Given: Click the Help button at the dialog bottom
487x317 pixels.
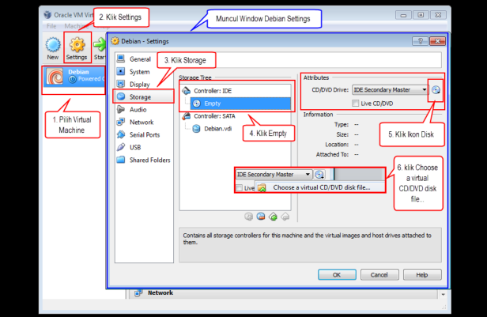Looking at the screenshot, I should click(422, 275).
